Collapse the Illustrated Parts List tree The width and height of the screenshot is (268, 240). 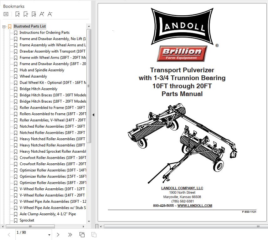pos(4,27)
